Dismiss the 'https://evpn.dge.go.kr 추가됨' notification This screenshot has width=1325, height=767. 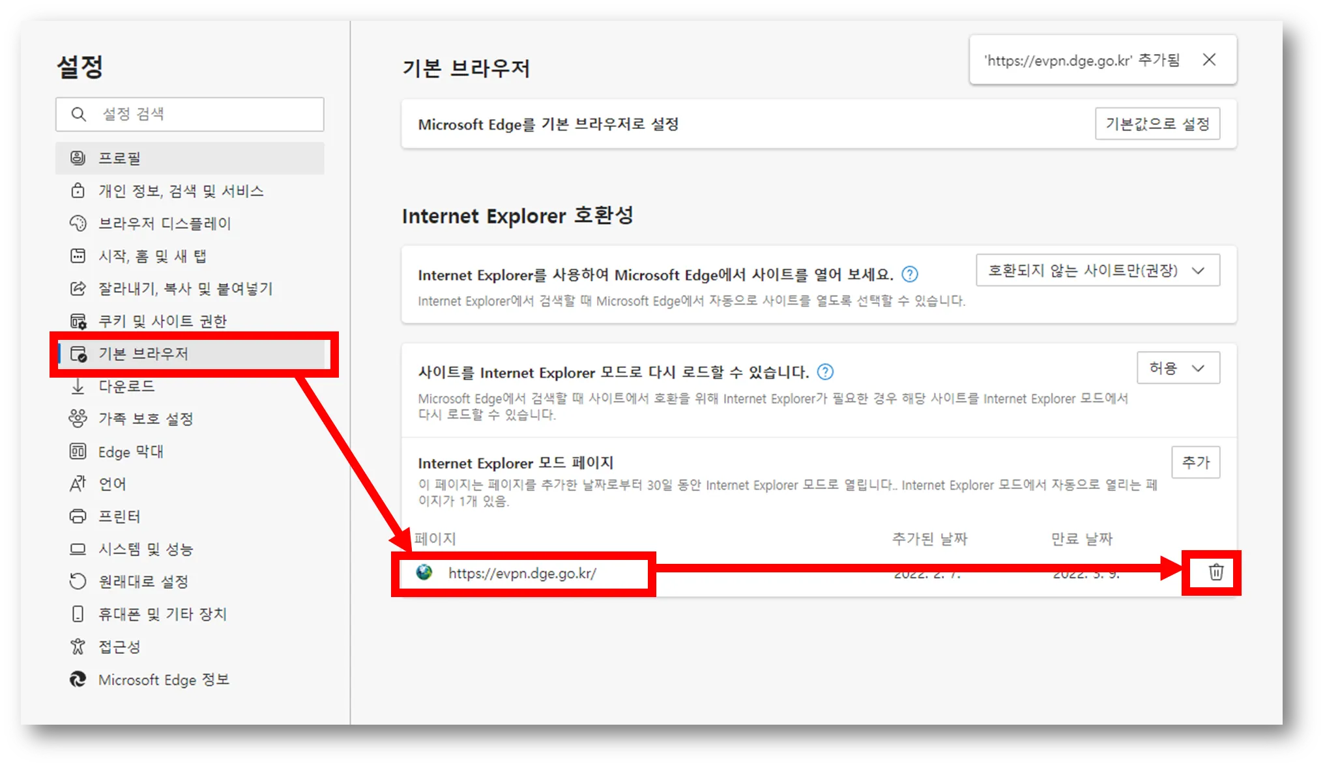pyautogui.click(x=1209, y=60)
